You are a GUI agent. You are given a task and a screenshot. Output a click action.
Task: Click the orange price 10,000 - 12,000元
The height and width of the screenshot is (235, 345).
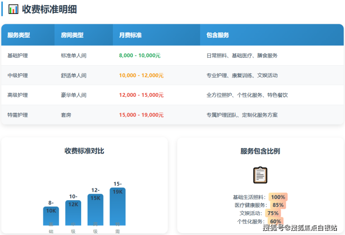coord(141,75)
